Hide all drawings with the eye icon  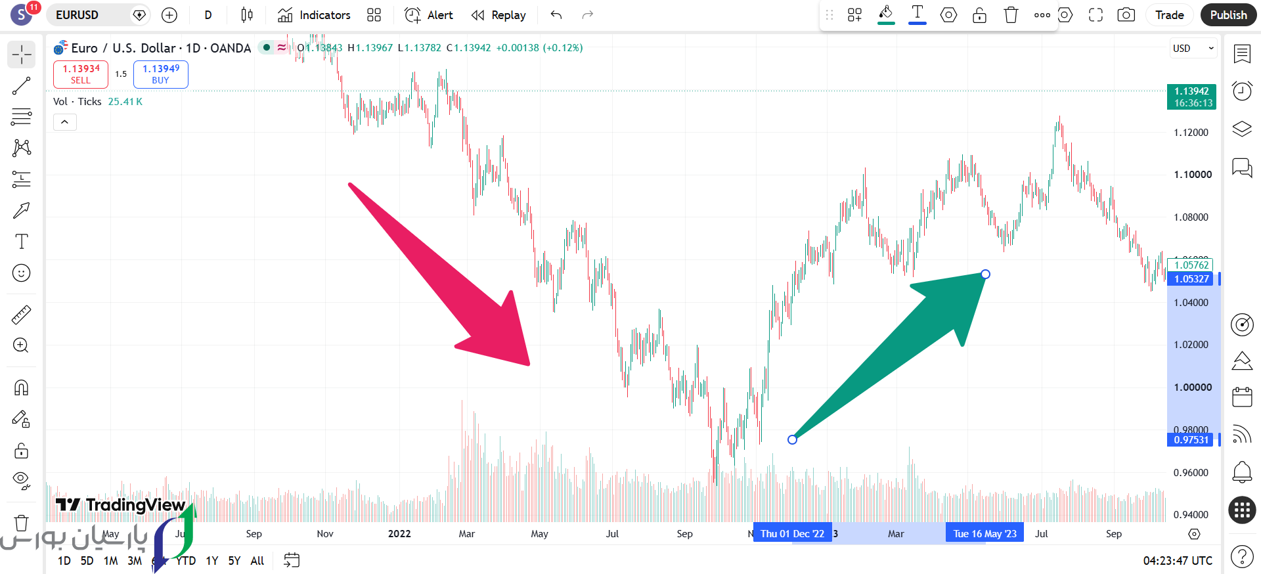click(x=21, y=481)
